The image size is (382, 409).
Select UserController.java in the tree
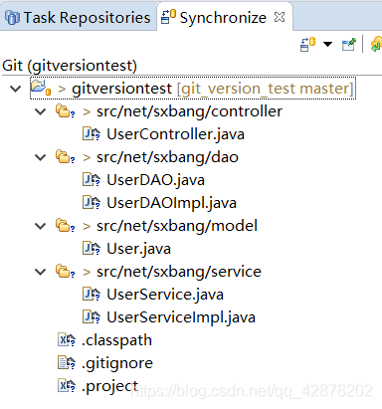[x=175, y=134]
